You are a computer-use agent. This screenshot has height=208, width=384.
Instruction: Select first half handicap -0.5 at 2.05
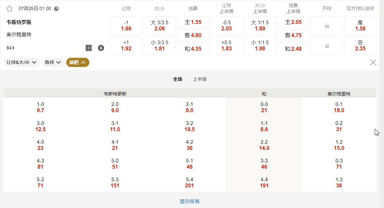tap(227, 26)
